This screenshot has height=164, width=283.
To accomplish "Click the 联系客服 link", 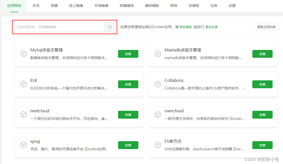I will click(185, 27).
